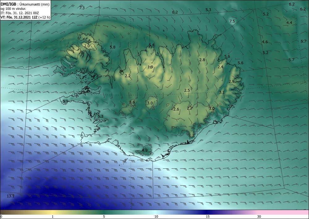The height and width of the screenshot is (219, 309).
Task: Click the 15 tick on the colour scale
Action: click(x=208, y=217)
